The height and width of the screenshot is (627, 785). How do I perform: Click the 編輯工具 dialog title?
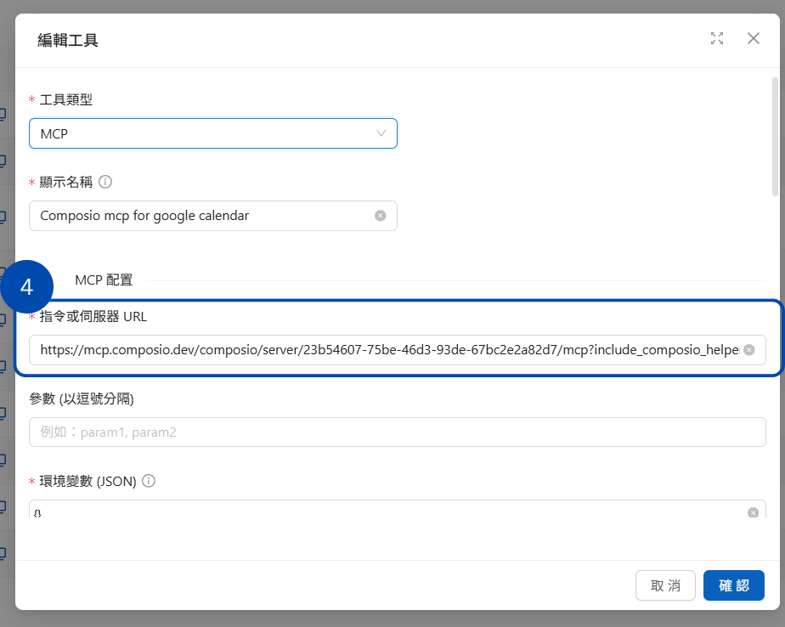click(x=68, y=39)
